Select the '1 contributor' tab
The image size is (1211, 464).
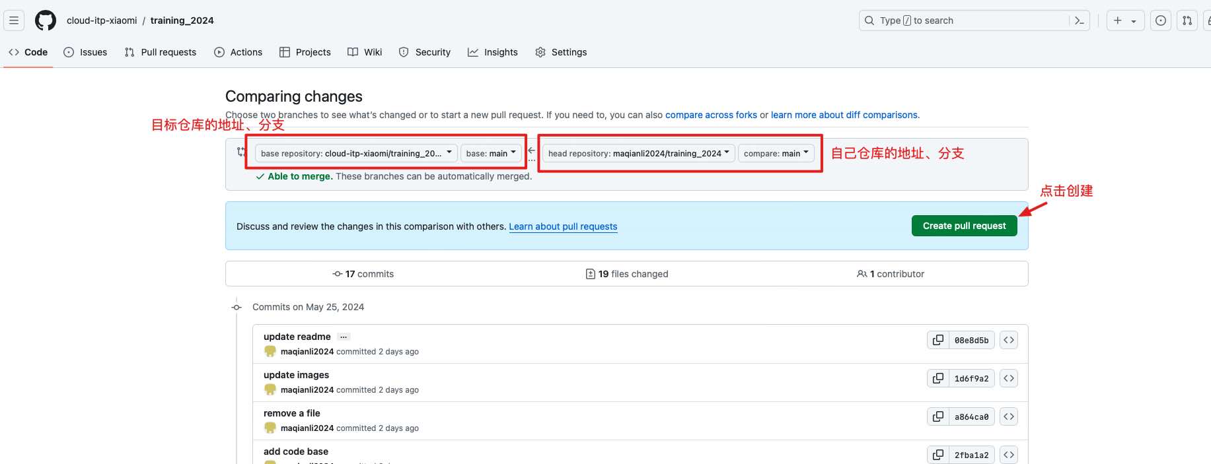coord(891,274)
